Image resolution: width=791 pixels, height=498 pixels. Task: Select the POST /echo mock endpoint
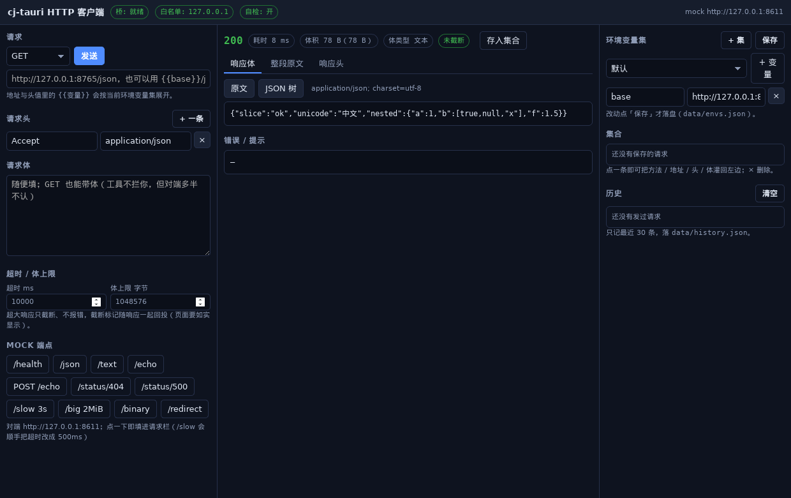point(37,387)
